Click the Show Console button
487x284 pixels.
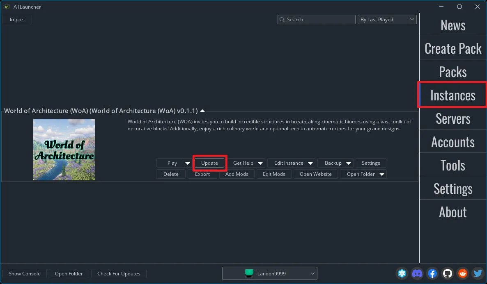point(25,273)
